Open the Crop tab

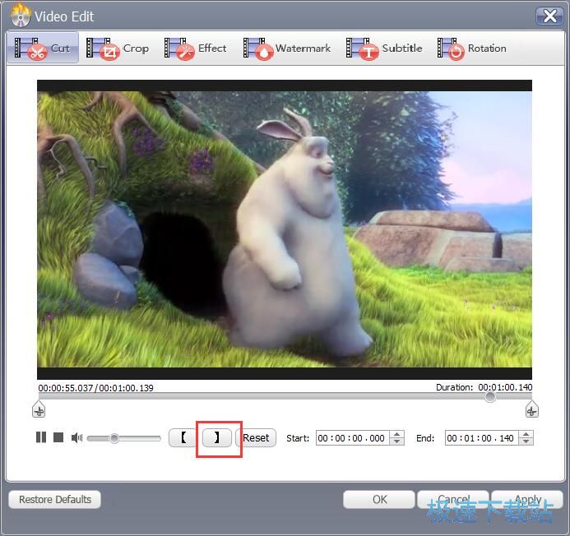pos(117,48)
